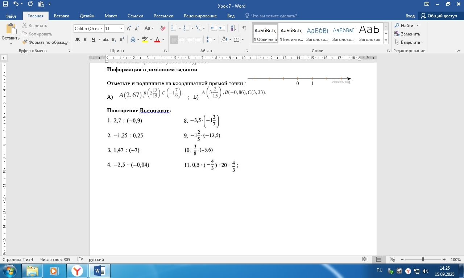Click the Общий доступ button
The width and height of the screenshot is (464, 278).
pos(439,16)
